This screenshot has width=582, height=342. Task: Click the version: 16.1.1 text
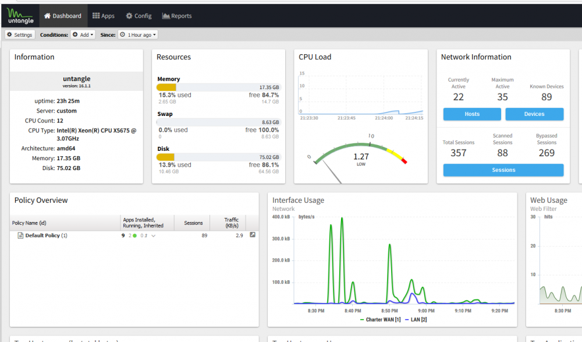76,86
